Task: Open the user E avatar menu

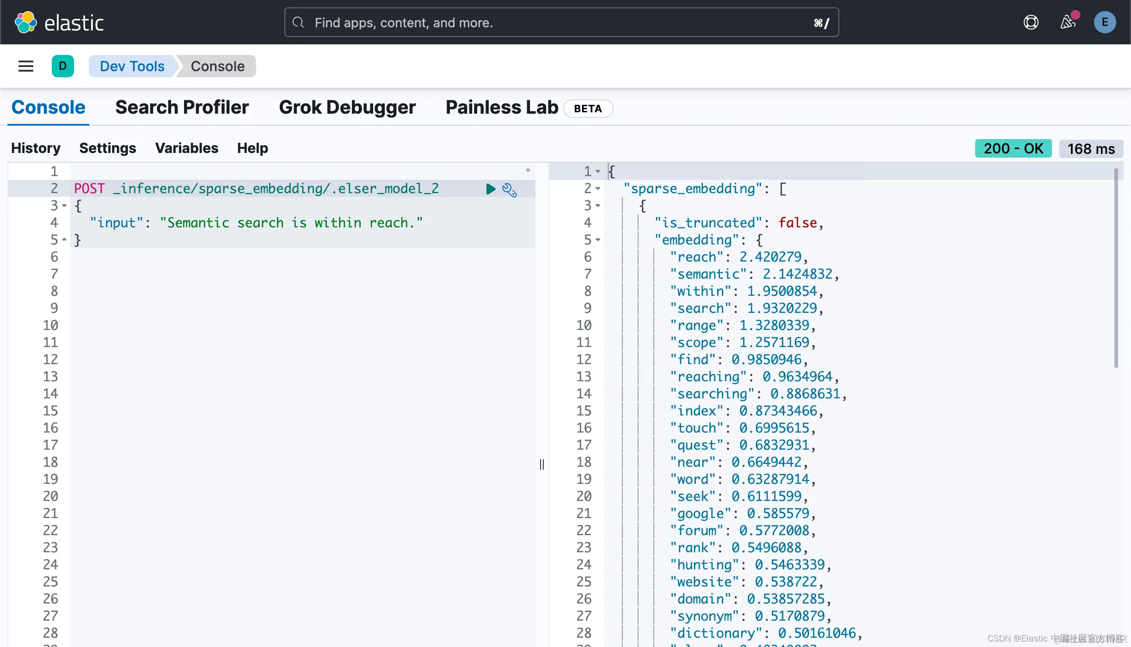Action: [1105, 22]
